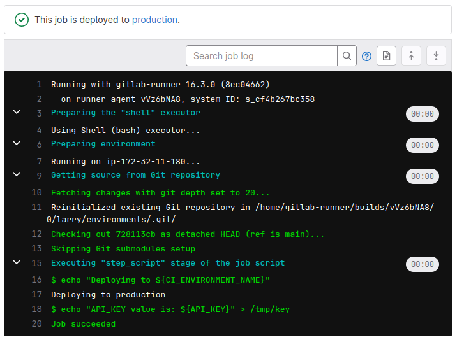The width and height of the screenshot is (457, 340).
Task: Collapse the Executing "step_script" section chevron
Action: tap(17, 262)
